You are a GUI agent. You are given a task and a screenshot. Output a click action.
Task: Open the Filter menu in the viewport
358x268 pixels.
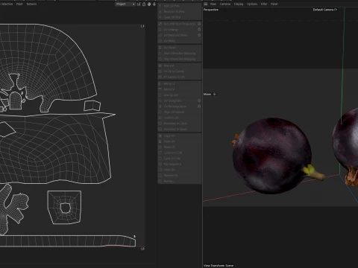coord(264,4)
